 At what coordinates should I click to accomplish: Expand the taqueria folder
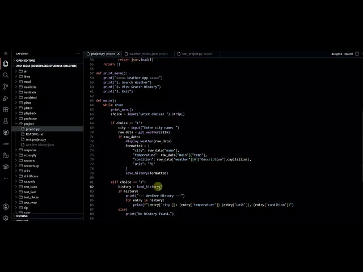pyautogui.click(x=48, y=181)
